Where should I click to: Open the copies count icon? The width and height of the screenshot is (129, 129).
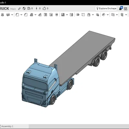click(x=29, y=8)
